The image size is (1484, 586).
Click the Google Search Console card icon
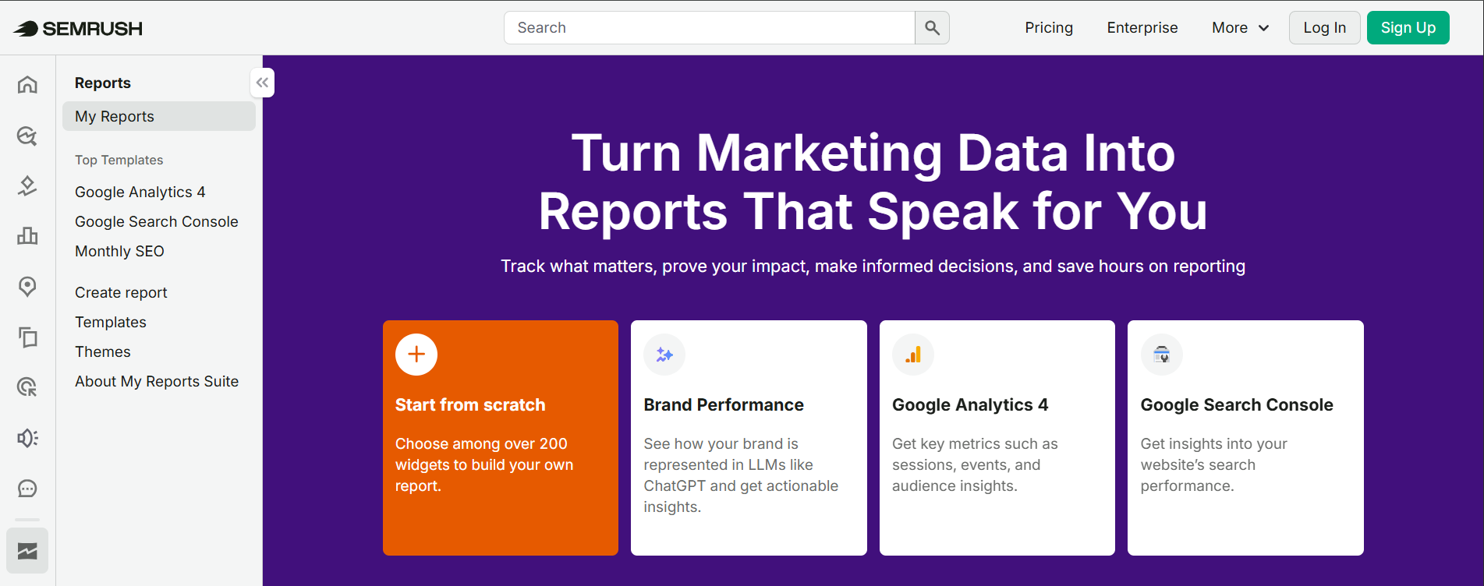tap(1162, 355)
